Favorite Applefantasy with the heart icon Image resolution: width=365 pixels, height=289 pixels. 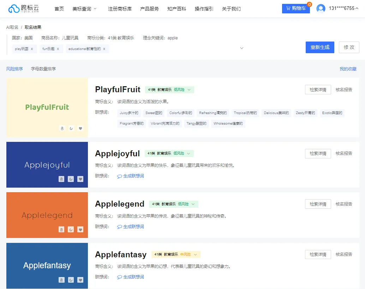click(x=80, y=280)
